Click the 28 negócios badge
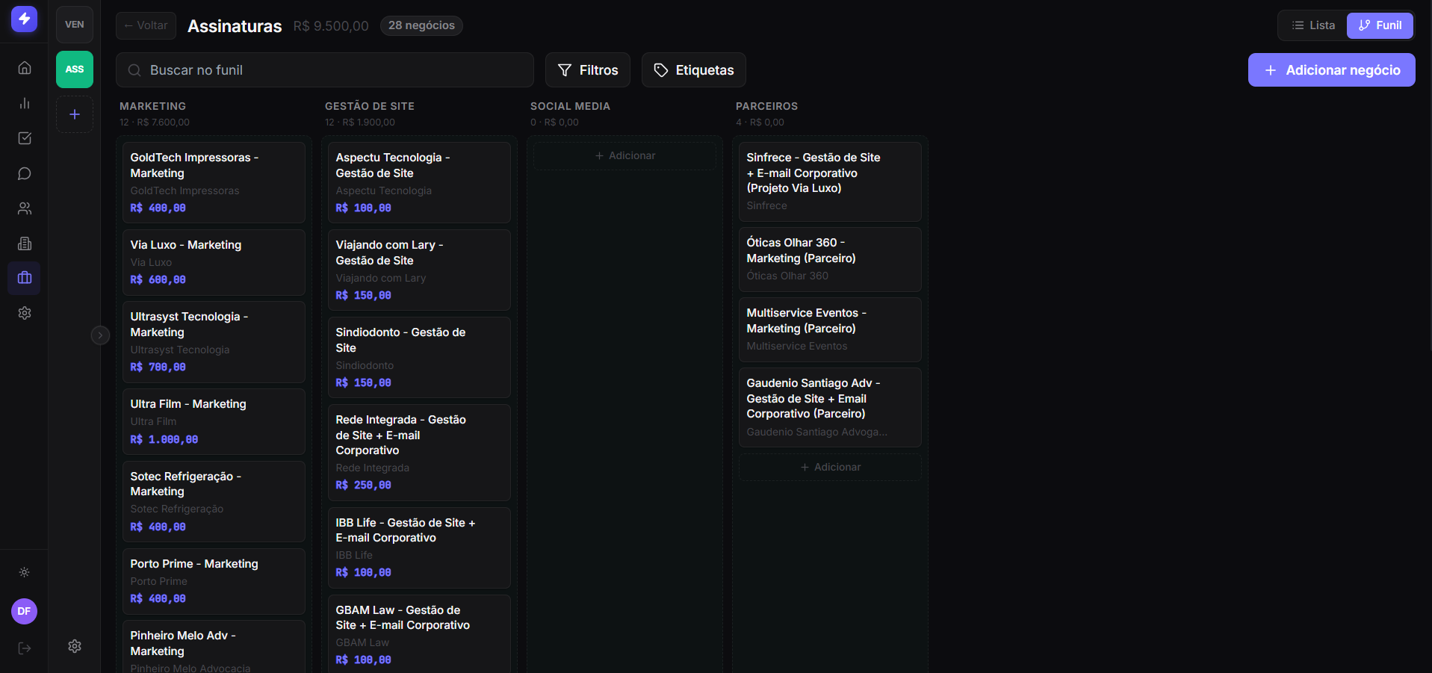Viewport: 1432px width, 673px height. [x=421, y=25]
